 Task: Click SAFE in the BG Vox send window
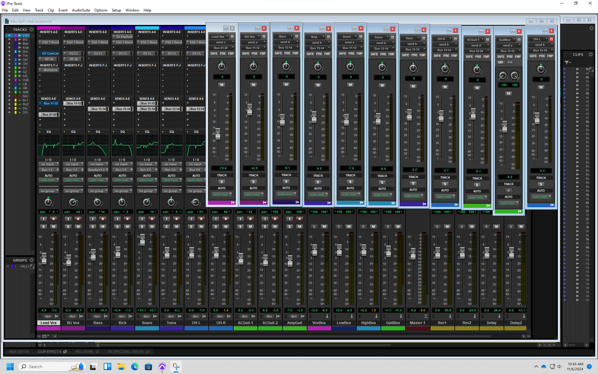245,54
